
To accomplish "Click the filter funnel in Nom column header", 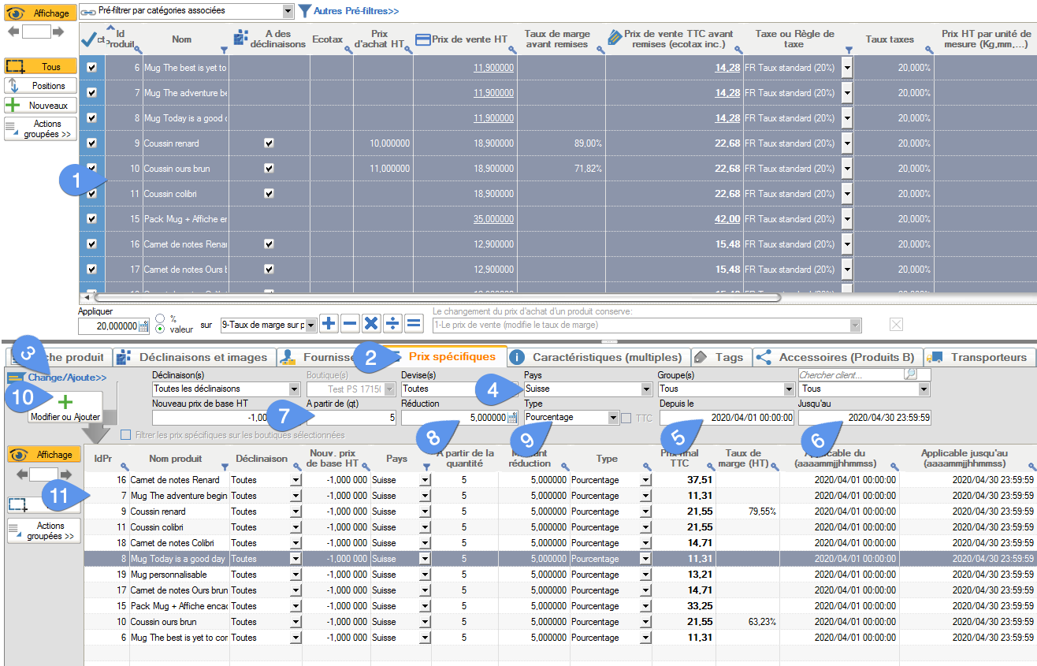I will 224,50.
